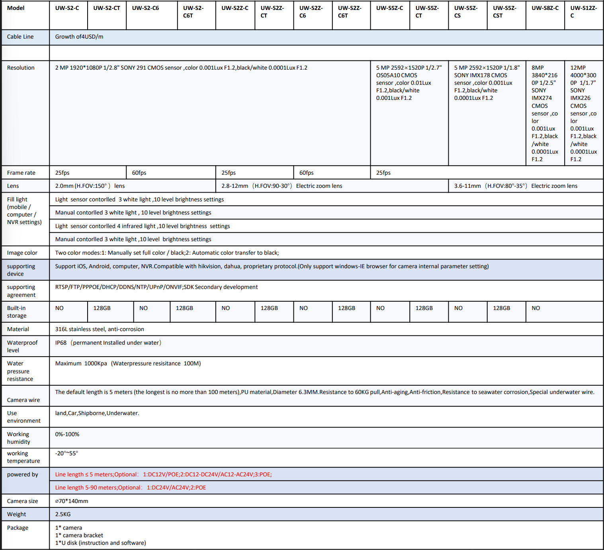Select the red Line length 5-90 meters row

coord(131,488)
